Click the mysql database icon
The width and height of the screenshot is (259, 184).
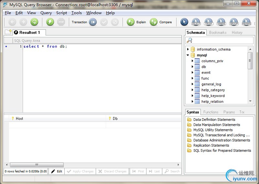(x=193, y=55)
